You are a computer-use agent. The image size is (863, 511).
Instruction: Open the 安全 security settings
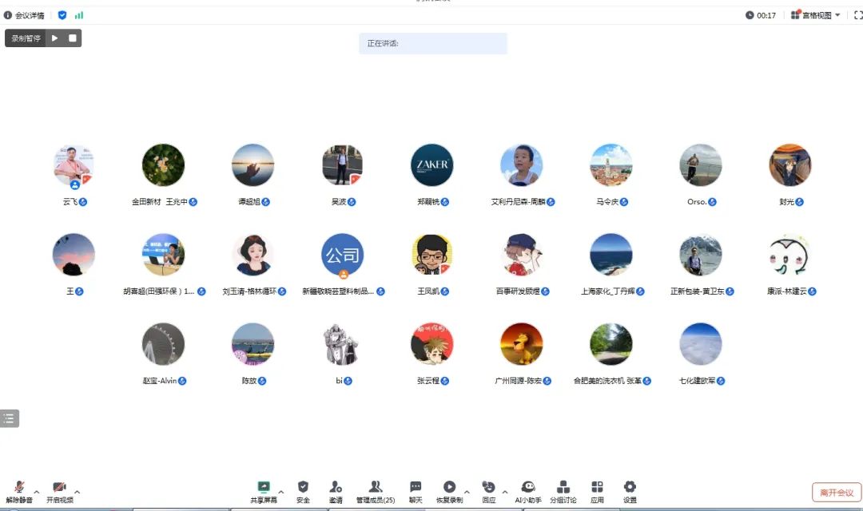click(303, 493)
